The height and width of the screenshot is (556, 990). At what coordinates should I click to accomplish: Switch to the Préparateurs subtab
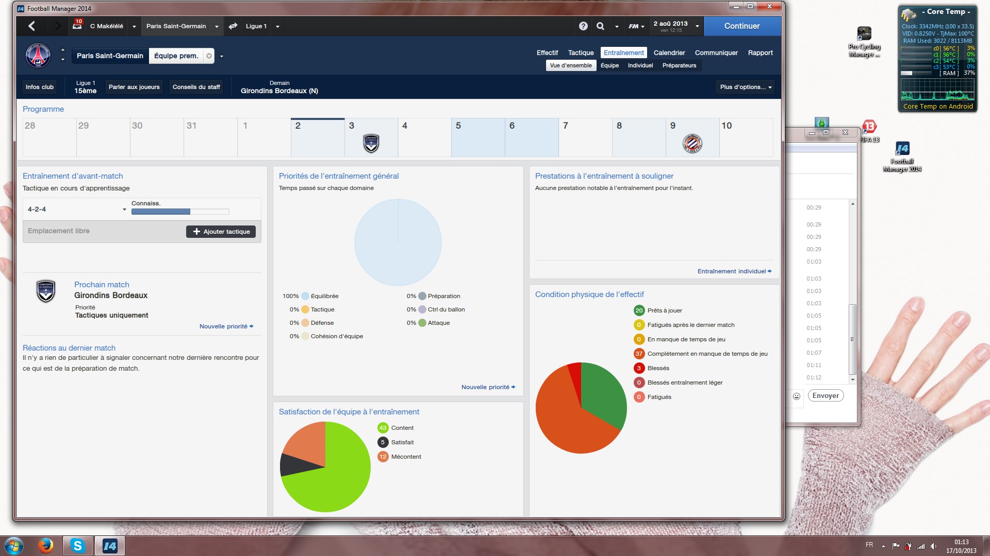tap(679, 65)
